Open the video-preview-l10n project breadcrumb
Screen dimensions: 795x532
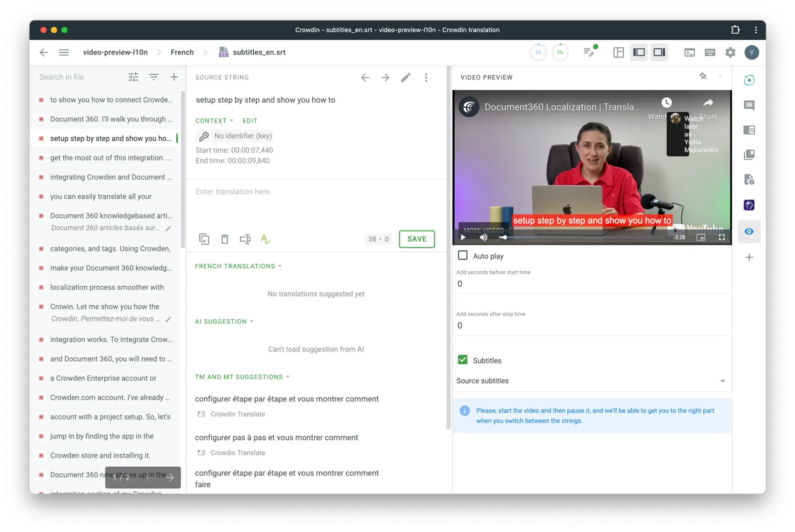pos(115,52)
